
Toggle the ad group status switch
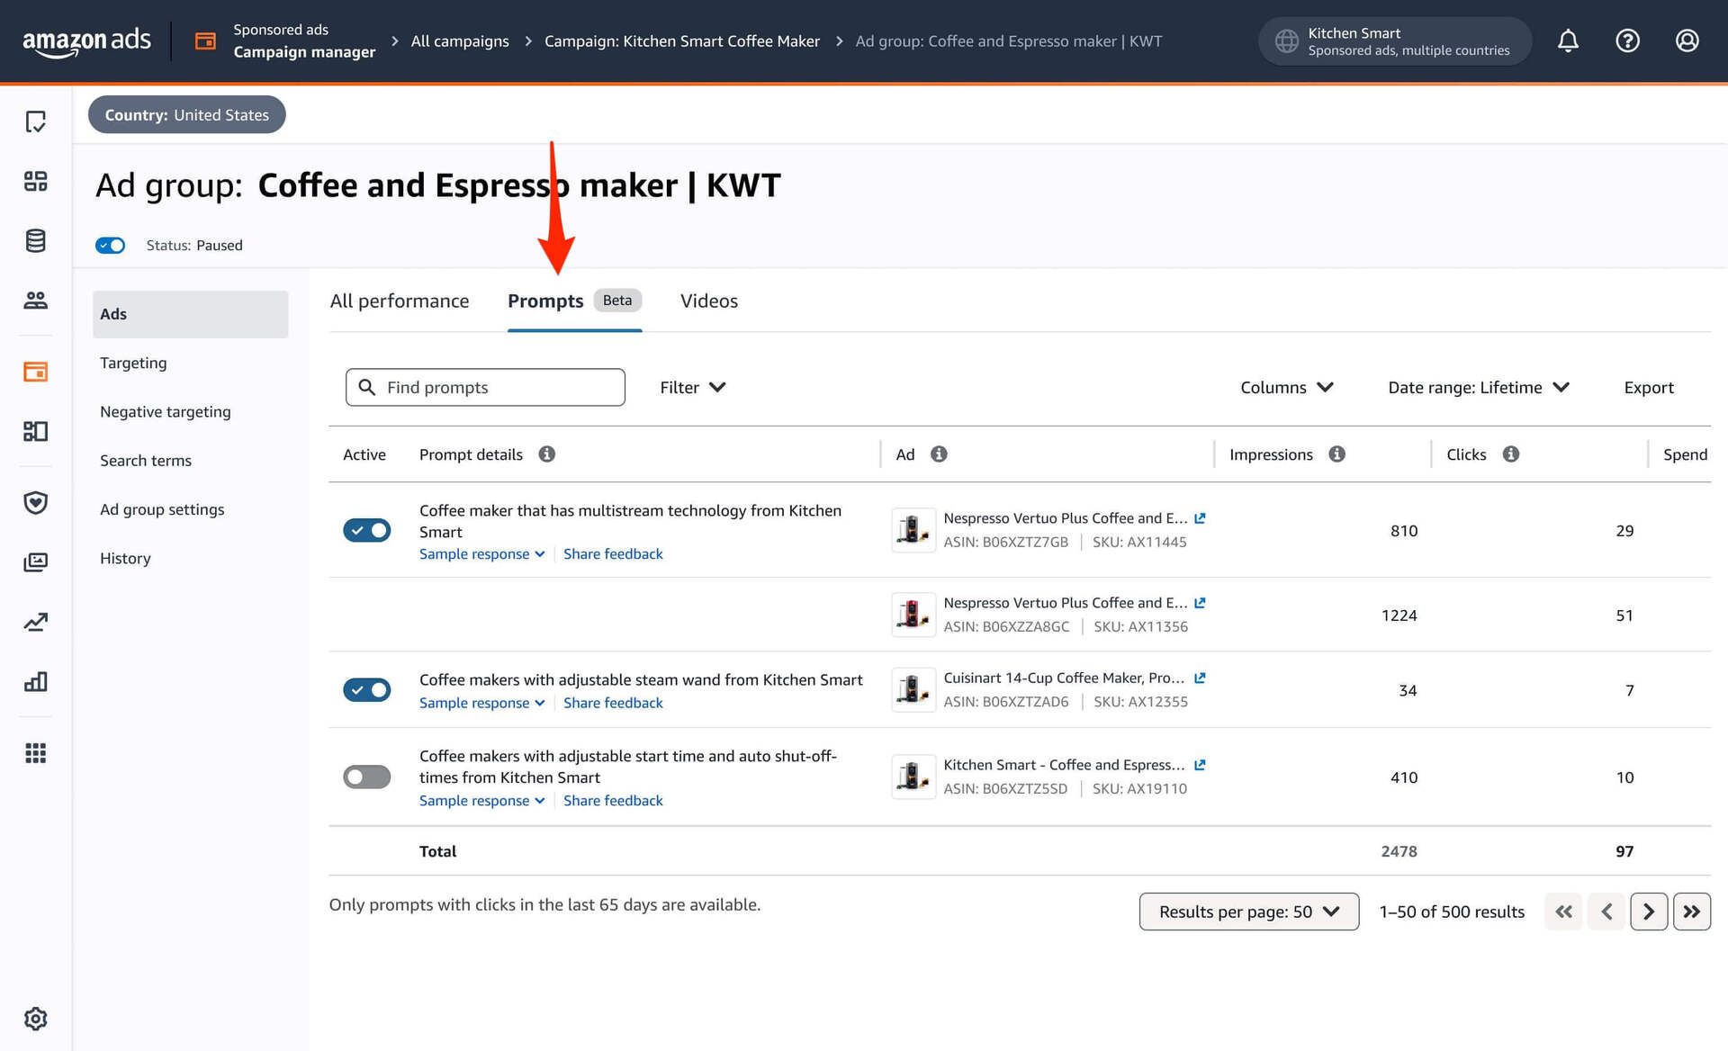[x=110, y=245]
